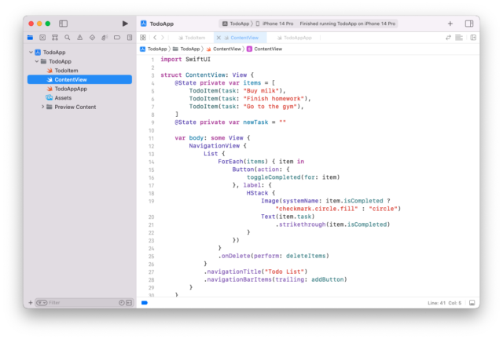Click the navigator Filter field
The image size is (503, 339).
83,302
